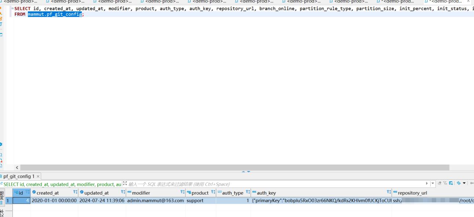Click the expand filter panel icon

tap(125, 184)
